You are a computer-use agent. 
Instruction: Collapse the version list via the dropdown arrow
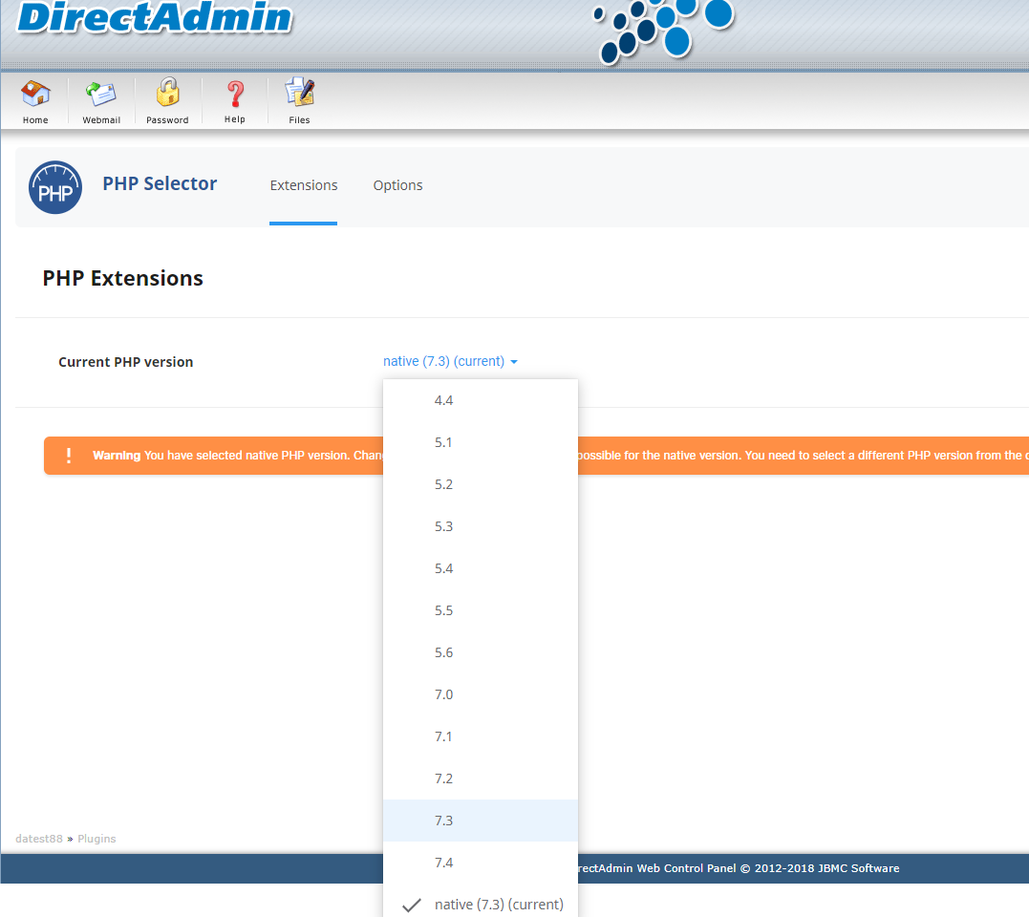pyautogui.click(x=514, y=361)
